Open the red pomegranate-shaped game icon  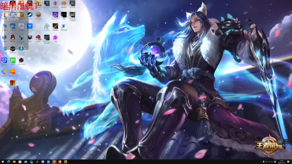pyautogui.click(x=38, y=38)
